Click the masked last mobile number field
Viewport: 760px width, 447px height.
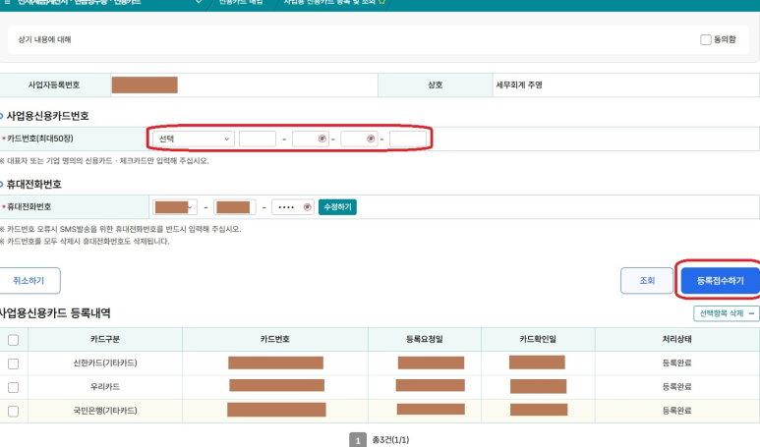293,207
